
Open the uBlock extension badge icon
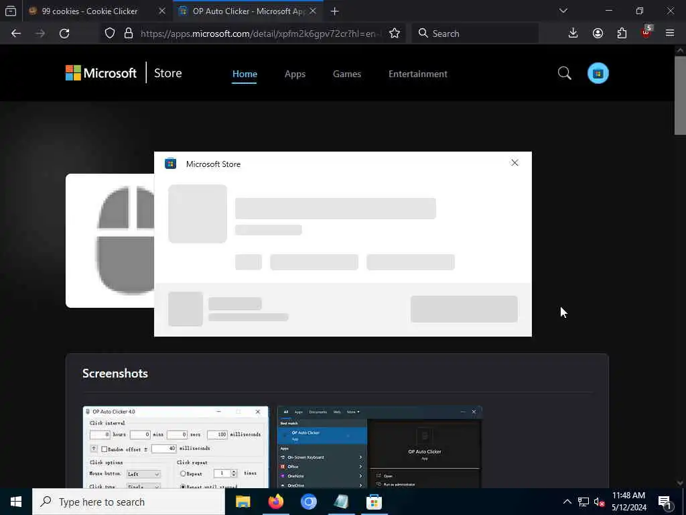pos(646,32)
